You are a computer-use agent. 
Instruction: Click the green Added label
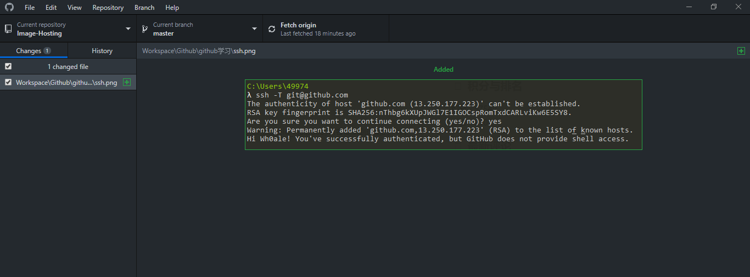pos(444,70)
